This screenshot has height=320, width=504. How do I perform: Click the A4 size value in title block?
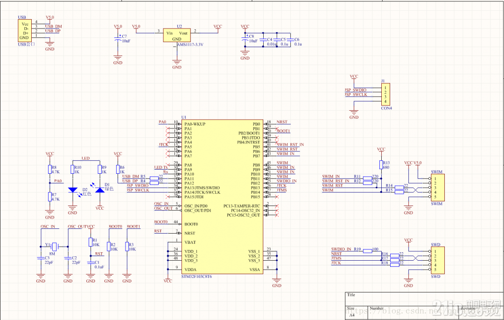coord(352,315)
